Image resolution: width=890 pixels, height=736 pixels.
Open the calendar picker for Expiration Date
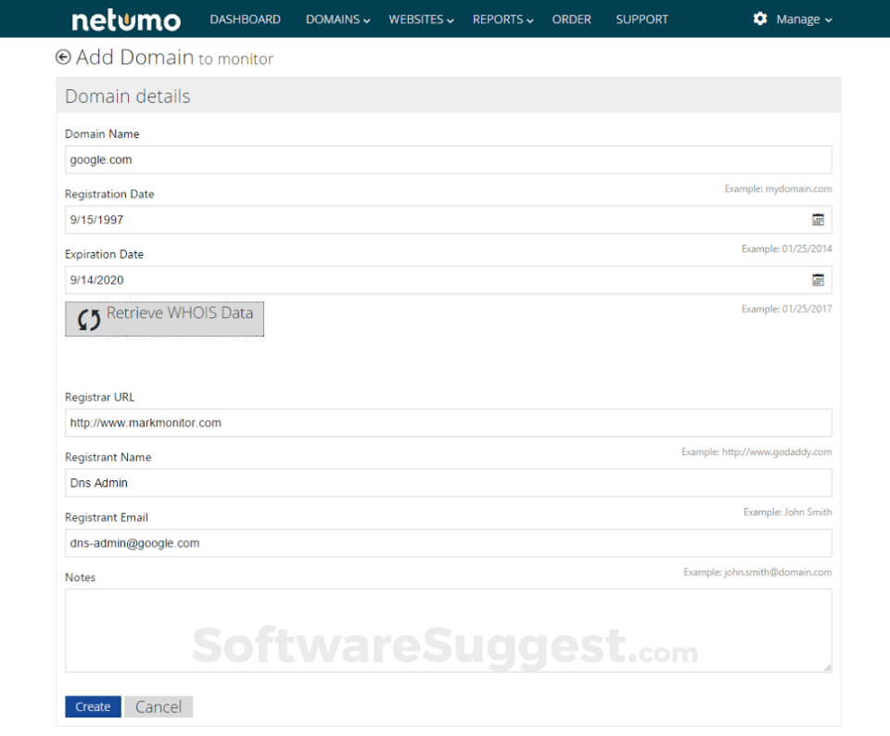click(818, 279)
